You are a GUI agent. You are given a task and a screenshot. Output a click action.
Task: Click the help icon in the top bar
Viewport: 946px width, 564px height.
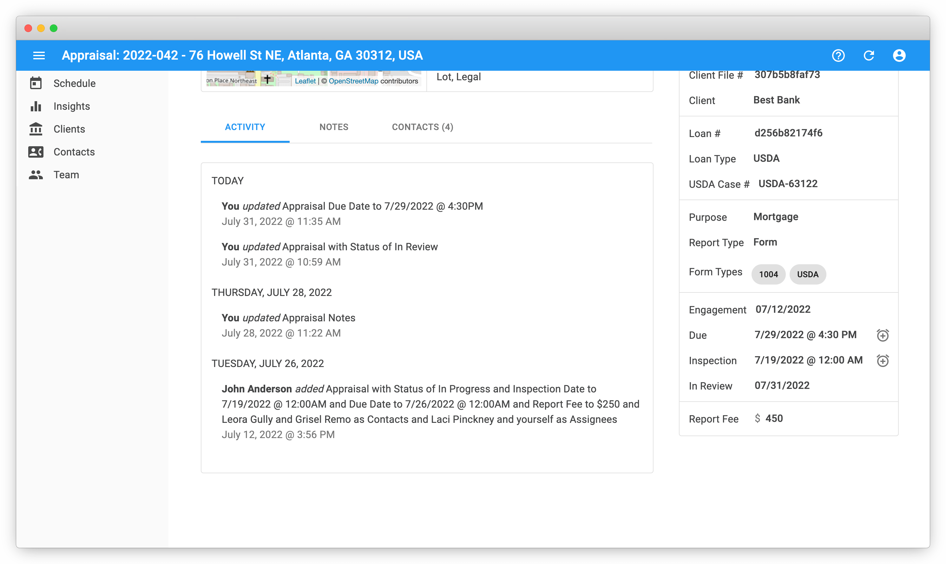[x=838, y=55]
